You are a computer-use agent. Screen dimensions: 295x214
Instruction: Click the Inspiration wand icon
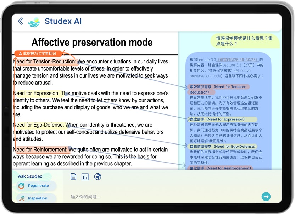[x=22, y=198]
